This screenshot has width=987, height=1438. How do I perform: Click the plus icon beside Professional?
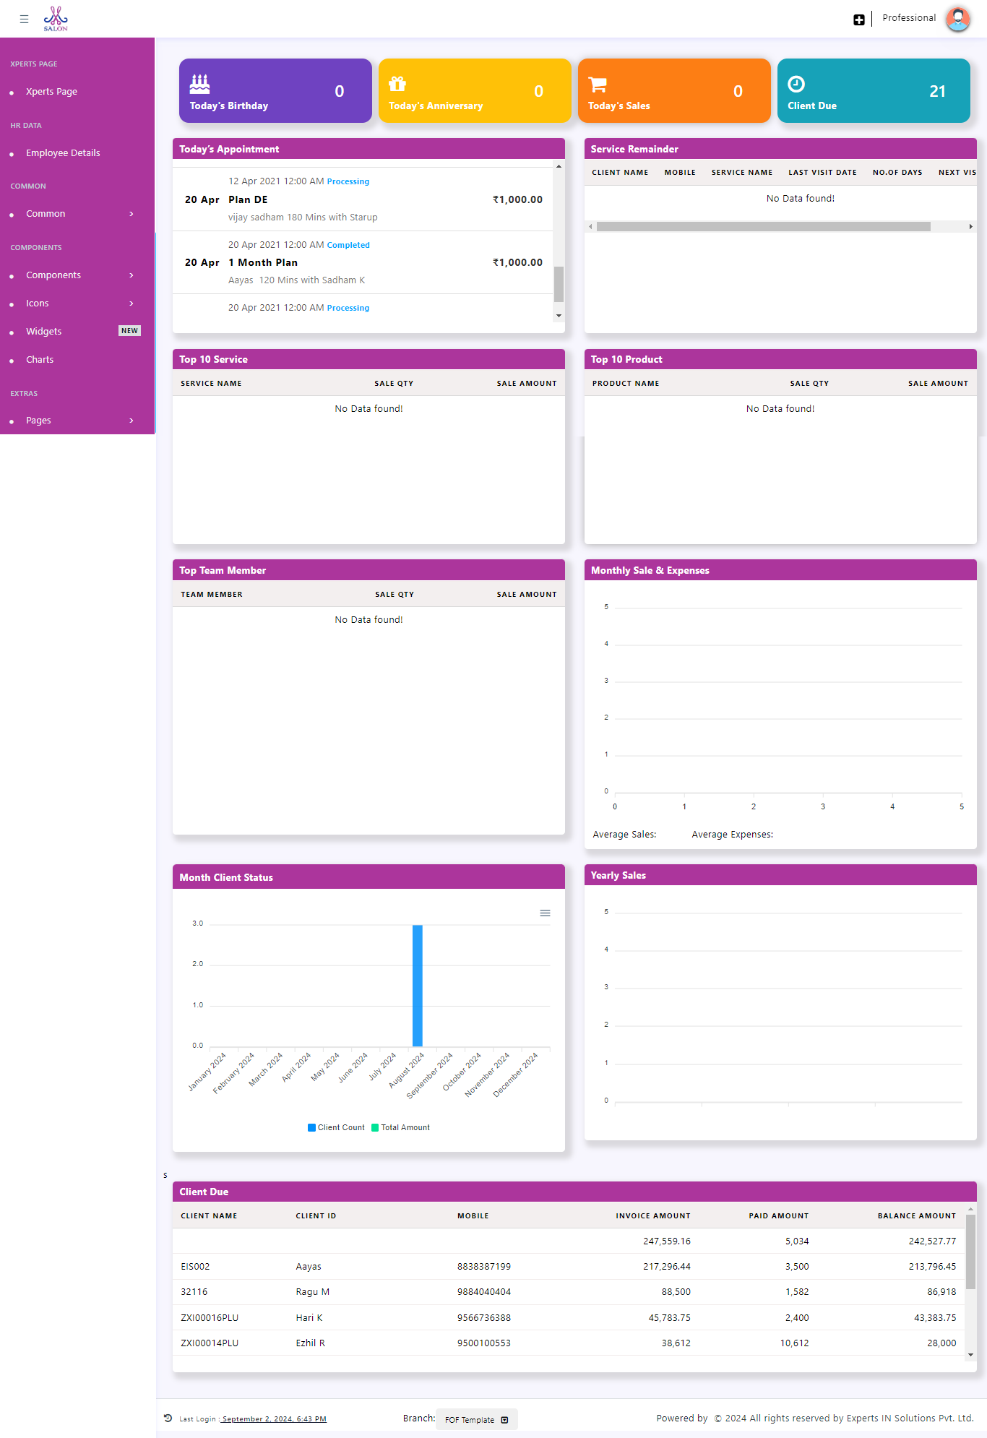click(858, 20)
